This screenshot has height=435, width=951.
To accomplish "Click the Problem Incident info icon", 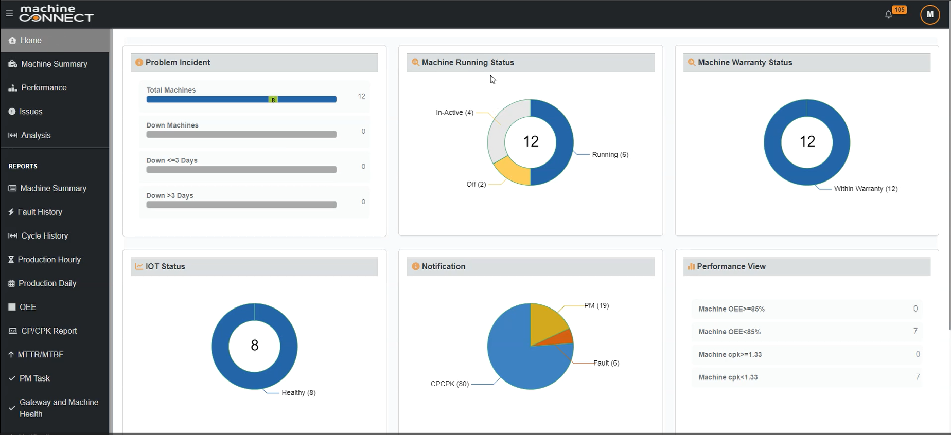I will click(139, 63).
